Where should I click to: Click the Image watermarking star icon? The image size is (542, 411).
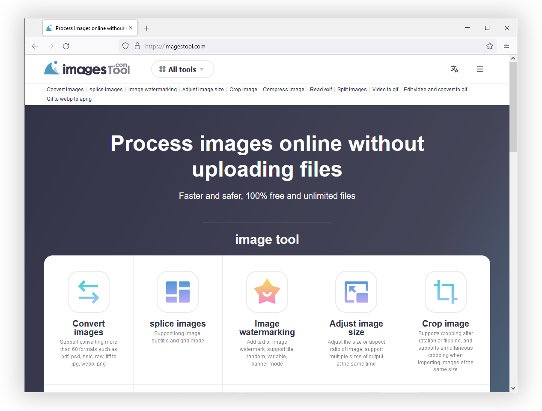click(x=267, y=292)
